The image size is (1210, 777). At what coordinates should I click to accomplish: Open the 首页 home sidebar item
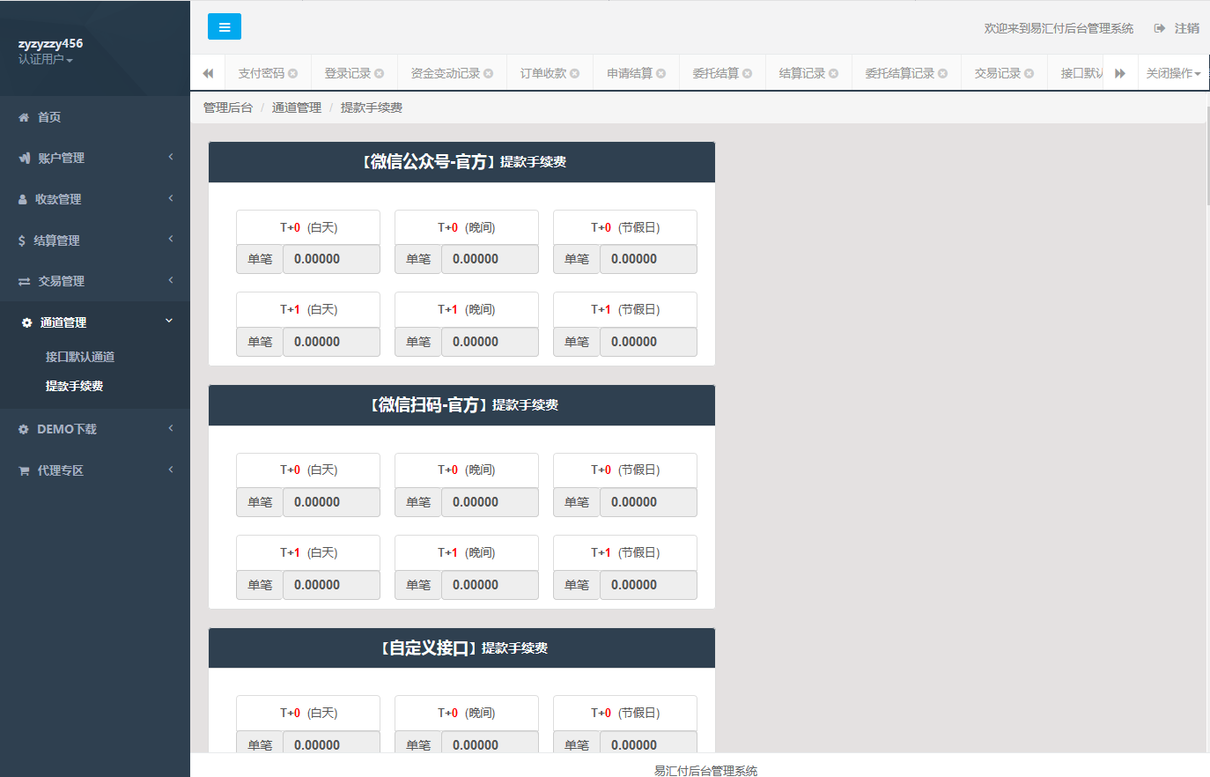[49, 117]
